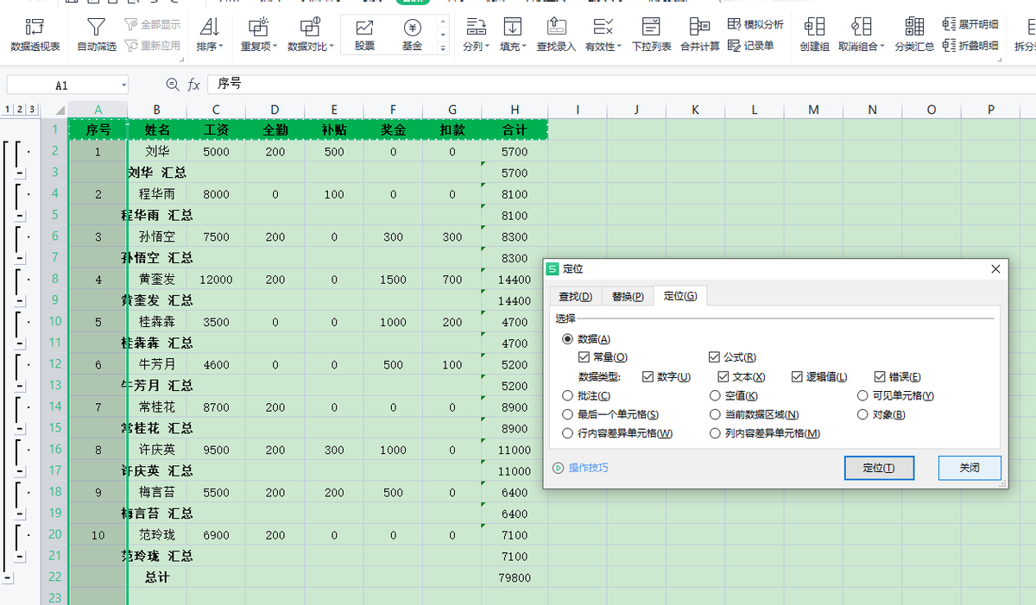Image resolution: width=1036 pixels, height=605 pixels.
Task: Open the 排序 sort tool
Action: 210,35
